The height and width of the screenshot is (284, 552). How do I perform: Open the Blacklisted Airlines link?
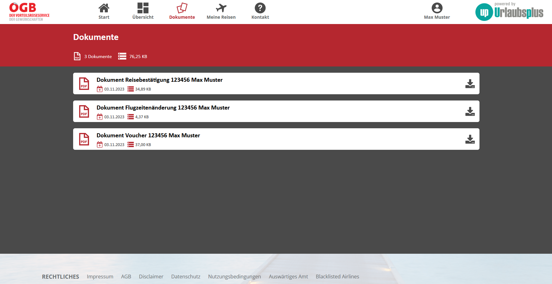click(x=337, y=277)
